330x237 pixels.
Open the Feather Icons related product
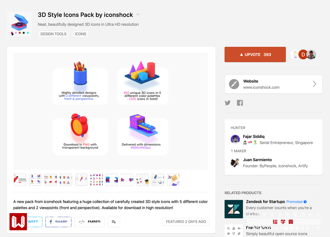[258, 228]
